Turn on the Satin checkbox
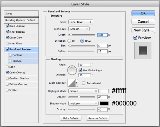 [x=7, y=67]
